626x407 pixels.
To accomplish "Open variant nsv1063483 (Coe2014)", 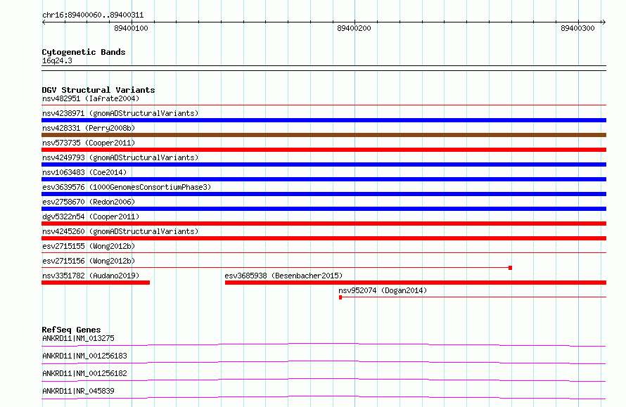I will pyautogui.click(x=84, y=172).
